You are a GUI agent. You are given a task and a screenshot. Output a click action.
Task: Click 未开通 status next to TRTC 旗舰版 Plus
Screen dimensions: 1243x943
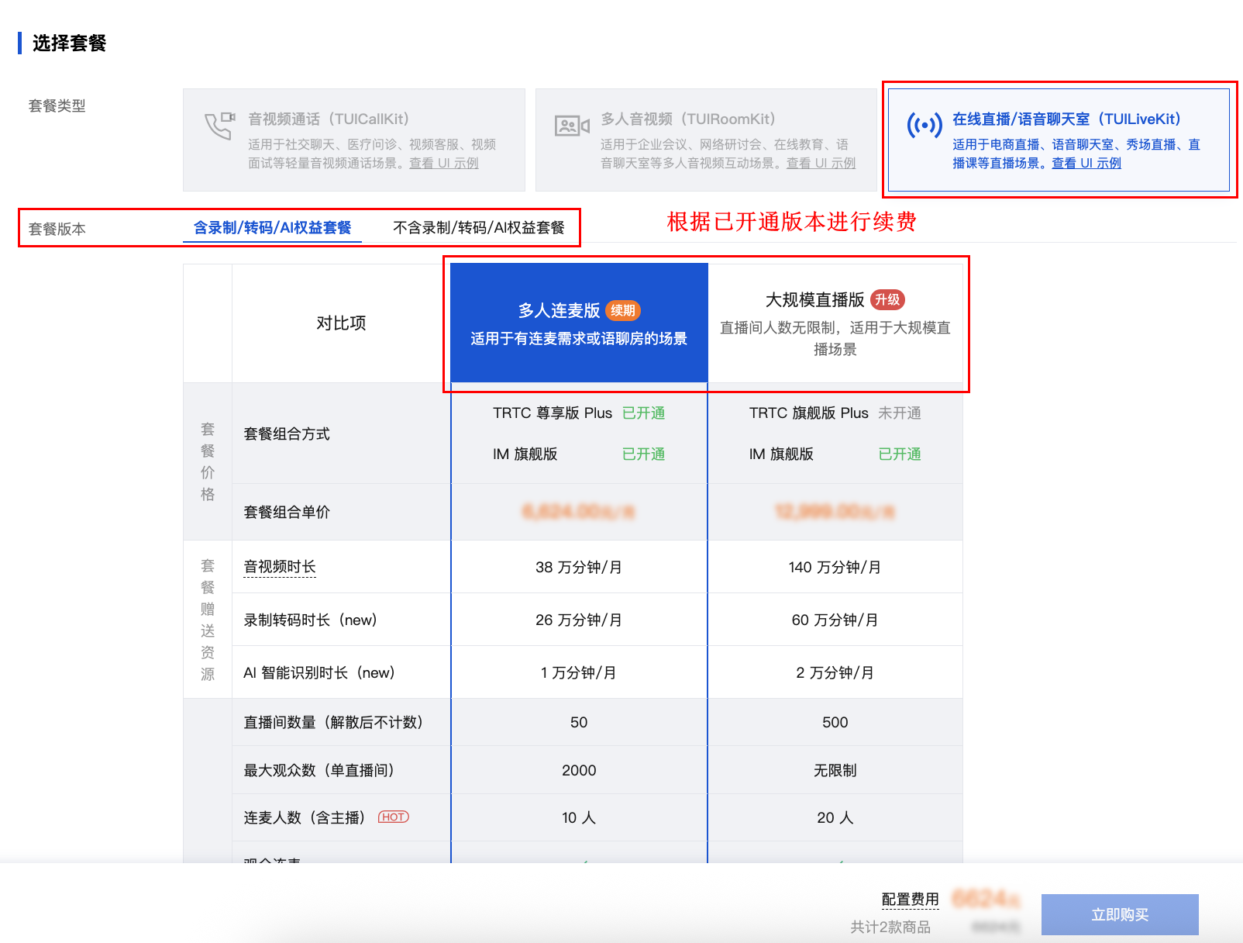tap(899, 413)
